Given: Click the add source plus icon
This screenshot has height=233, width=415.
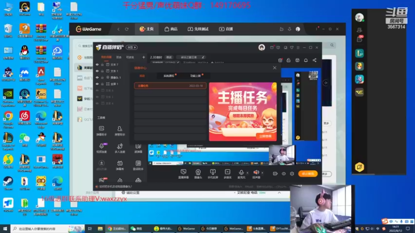Looking at the screenshot, I should [144, 57].
